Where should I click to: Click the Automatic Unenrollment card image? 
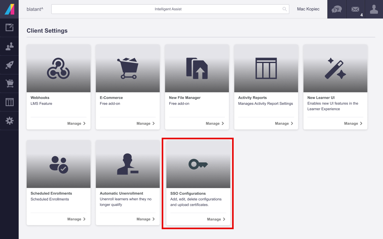(x=128, y=164)
